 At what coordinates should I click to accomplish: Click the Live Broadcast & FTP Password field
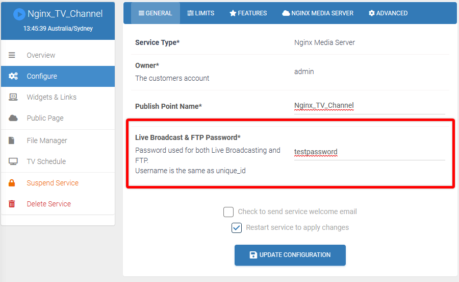tap(369, 152)
